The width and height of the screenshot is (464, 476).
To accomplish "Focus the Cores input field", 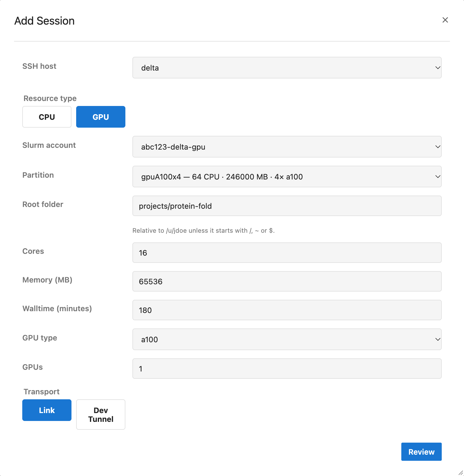I will click(x=287, y=253).
